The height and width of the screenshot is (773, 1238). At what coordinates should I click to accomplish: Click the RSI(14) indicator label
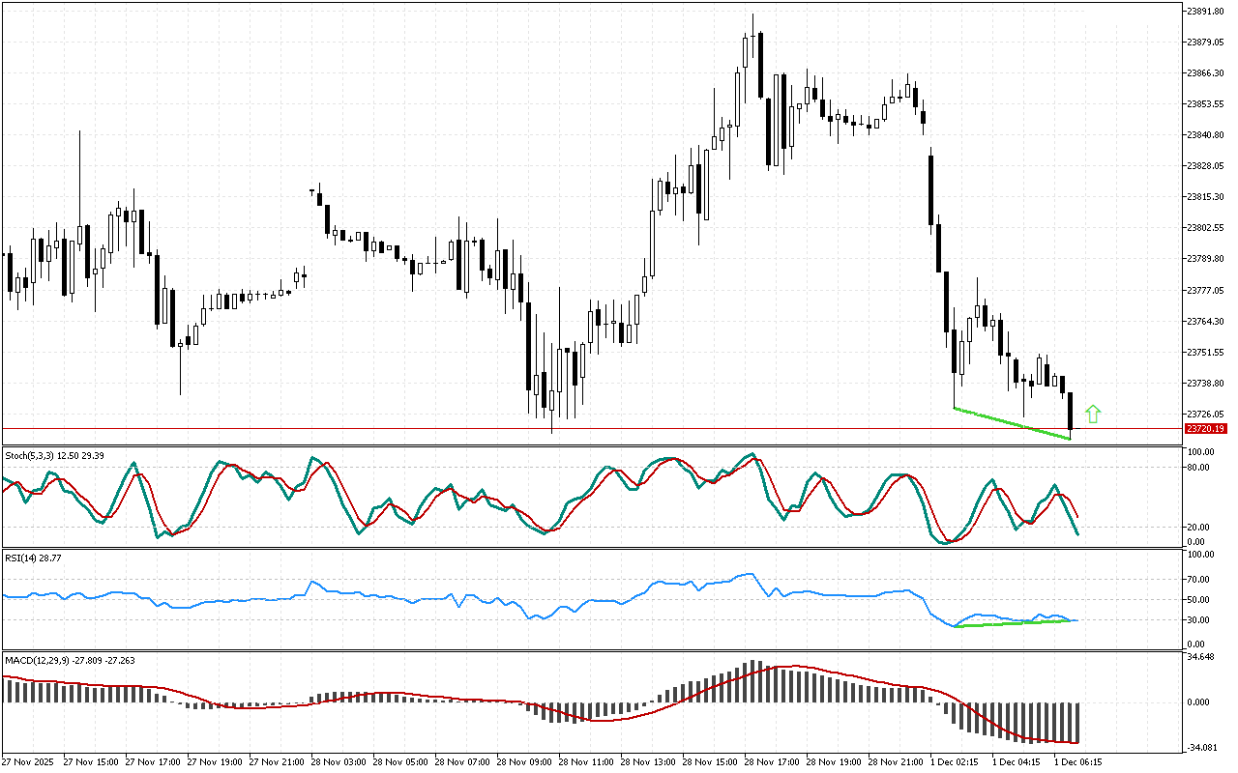click(x=23, y=558)
